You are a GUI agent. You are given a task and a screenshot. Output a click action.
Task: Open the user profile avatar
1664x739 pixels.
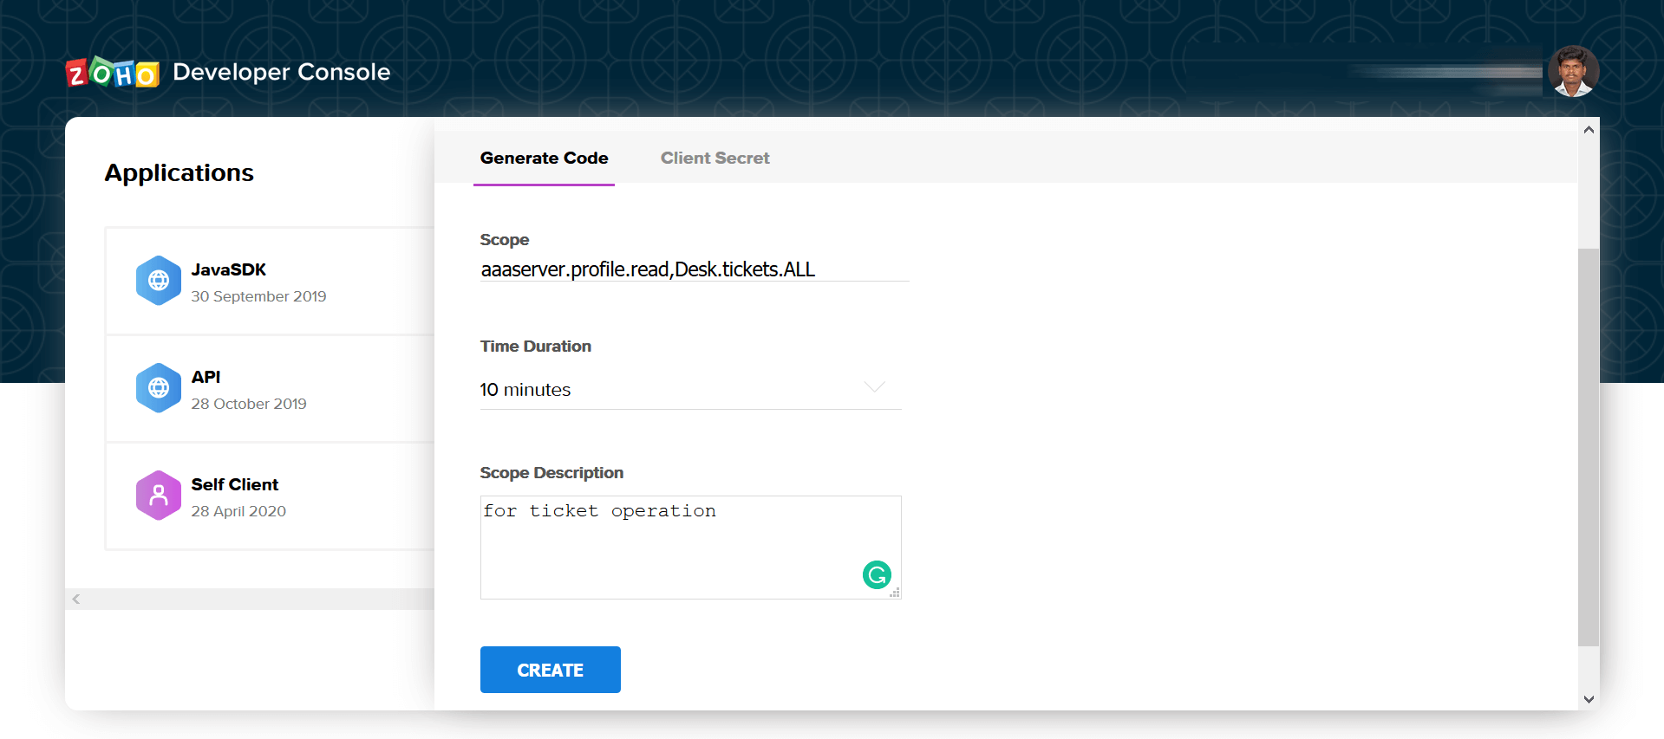[x=1573, y=71]
